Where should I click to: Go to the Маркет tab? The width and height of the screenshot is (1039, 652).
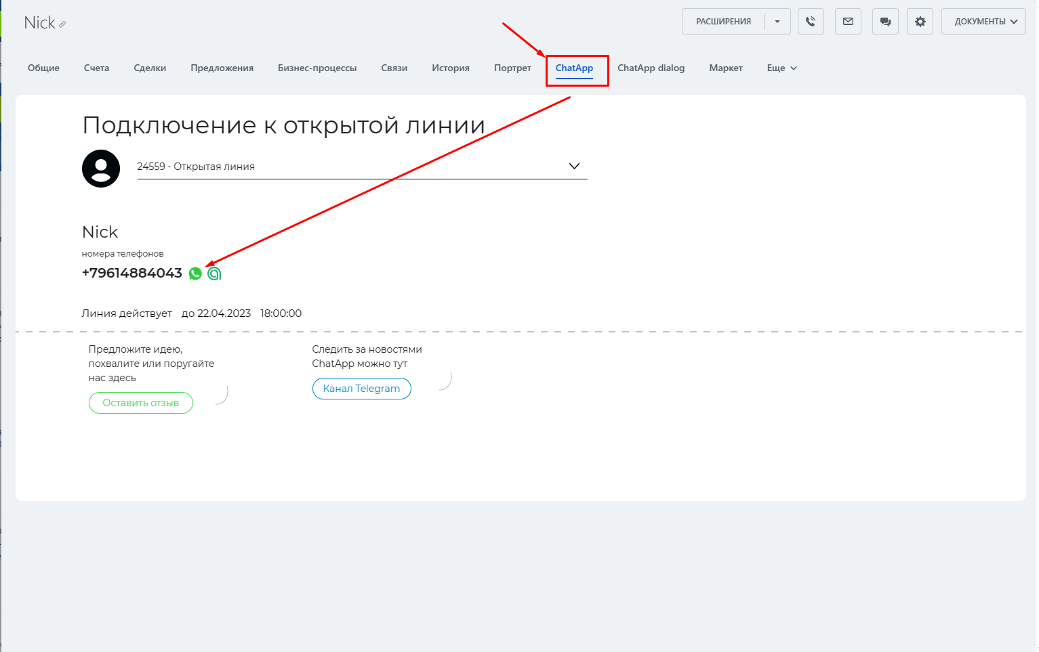click(x=726, y=68)
